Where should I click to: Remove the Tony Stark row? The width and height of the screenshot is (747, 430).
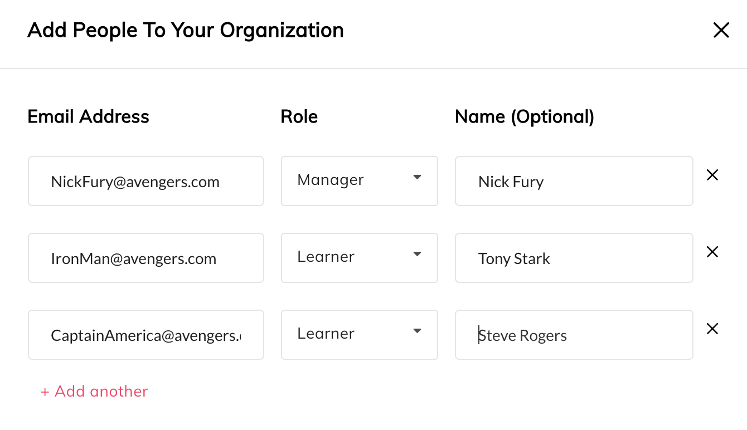coord(712,252)
